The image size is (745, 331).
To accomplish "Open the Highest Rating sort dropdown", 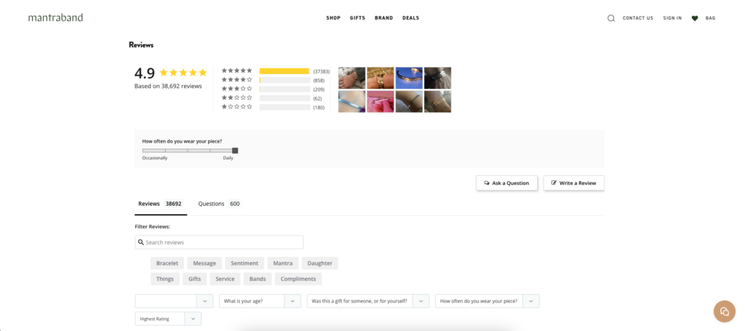I will click(x=168, y=319).
